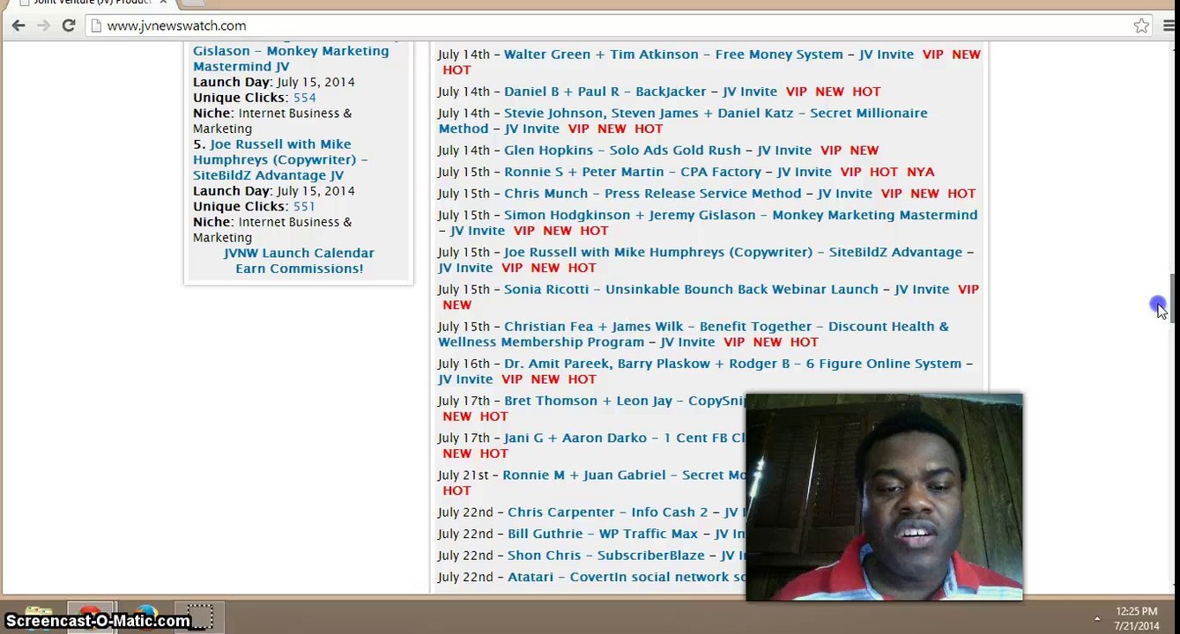Click JV Invite link for Unsinkable Bounch Back Webinar
Image resolution: width=1180 pixels, height=634 pixels.
(922, 290)
